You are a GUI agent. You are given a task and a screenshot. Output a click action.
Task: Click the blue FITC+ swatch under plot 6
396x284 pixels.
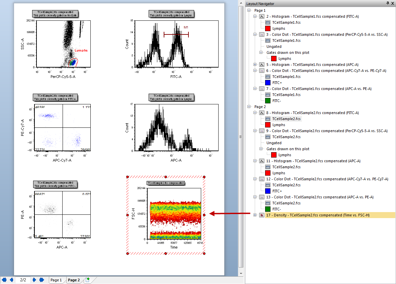267,83
